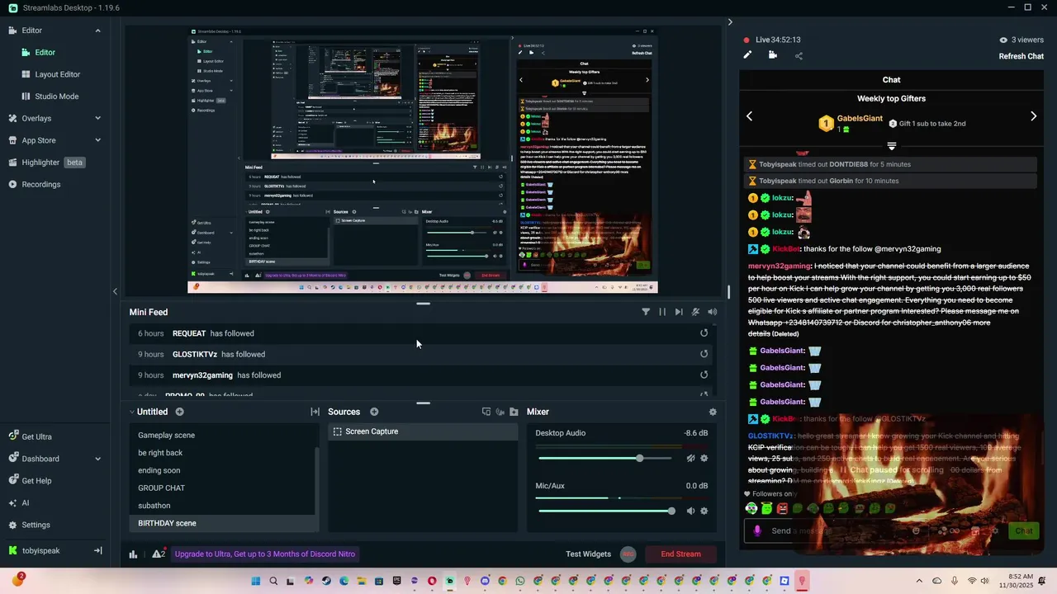Replay the mervyn32gaming follow alert
The height and width of the screenshot is (594, 1057).
[x=704, y=375]
